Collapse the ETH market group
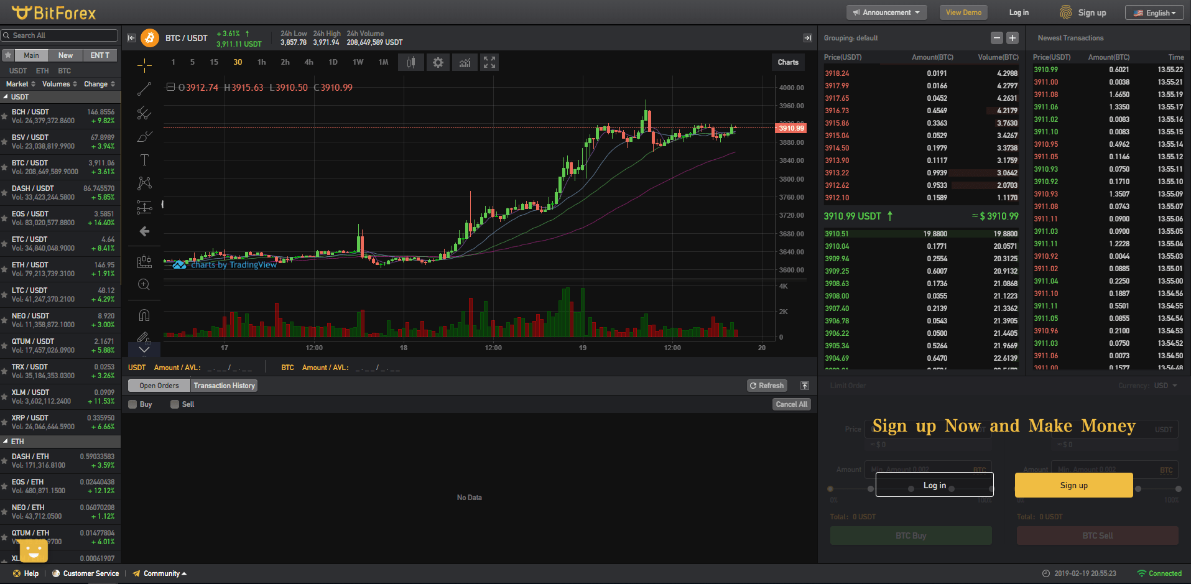Image resolution: width=1191 pixels, height=584 pixels. [6, 442]
